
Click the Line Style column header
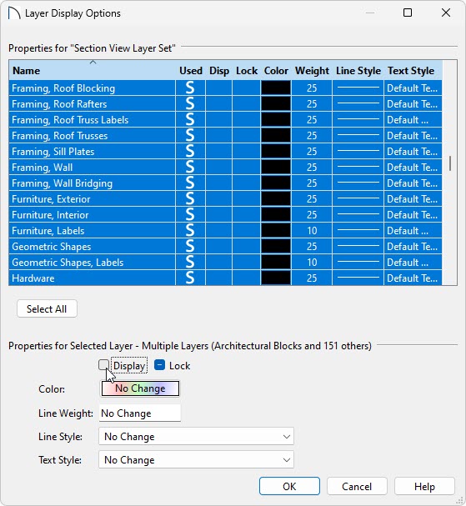pyautogui.click(x=358, y=71)
